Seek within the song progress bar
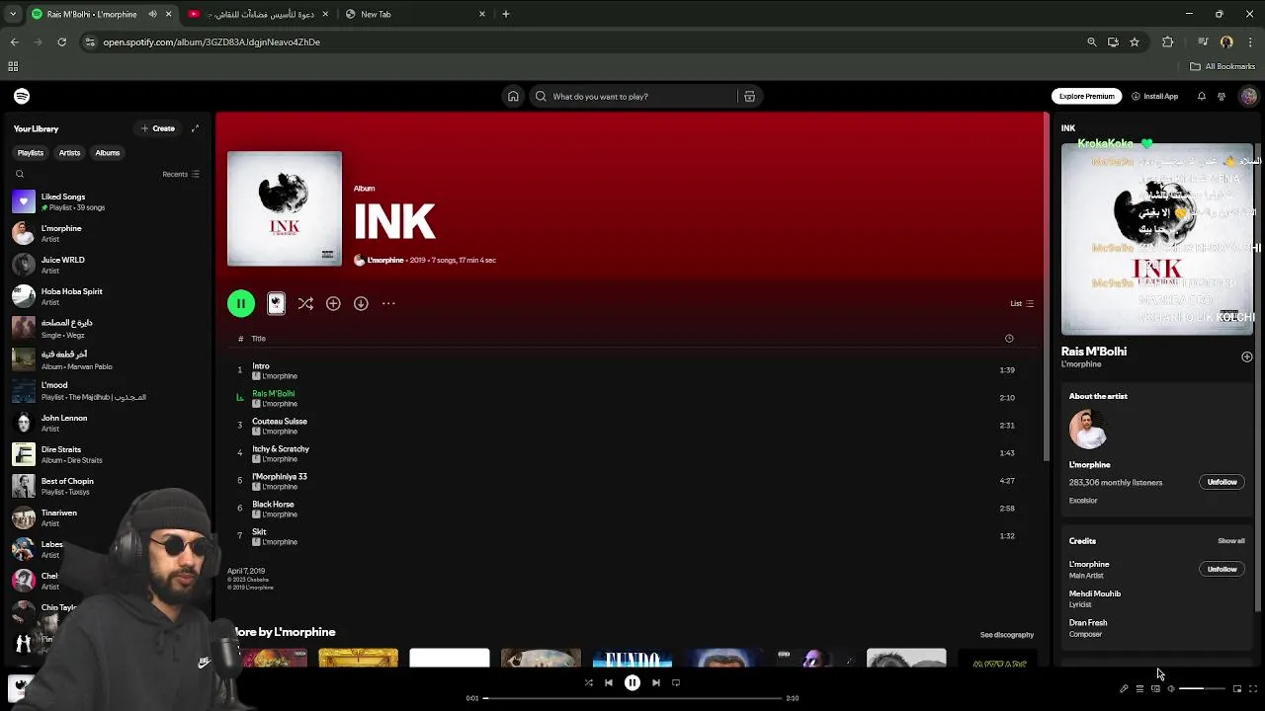Image resolution: width=1265 pixels, height=711 pixels. pyautogui.click(x=632, y=698)
